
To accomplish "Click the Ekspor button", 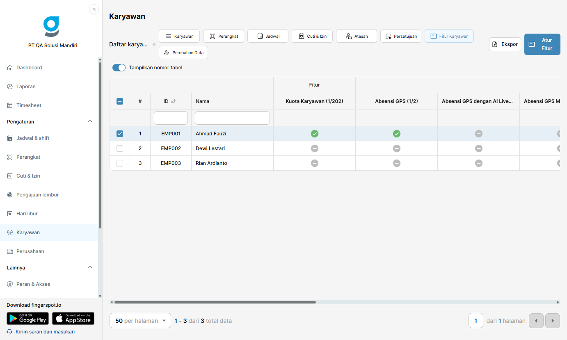I will [x=505, y=44].
